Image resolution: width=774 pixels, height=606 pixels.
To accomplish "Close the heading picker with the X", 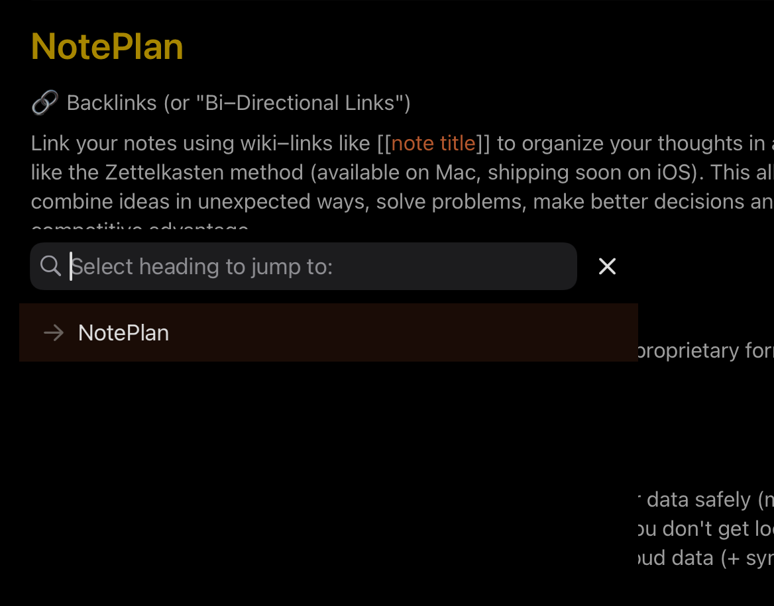I will pos(607,266).
